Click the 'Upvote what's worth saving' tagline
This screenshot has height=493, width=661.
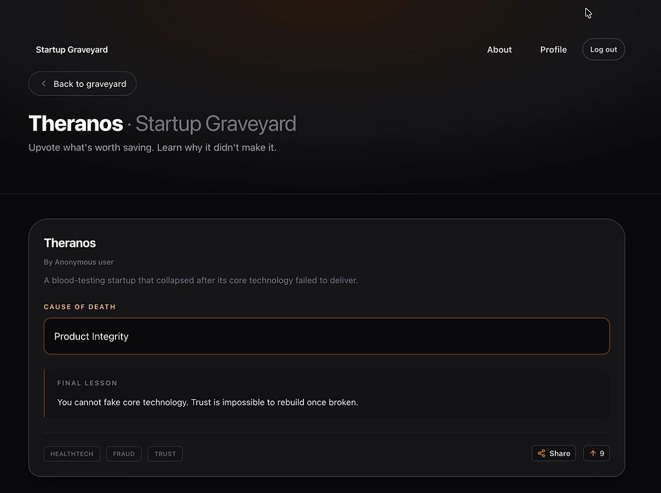click(152, 147)
